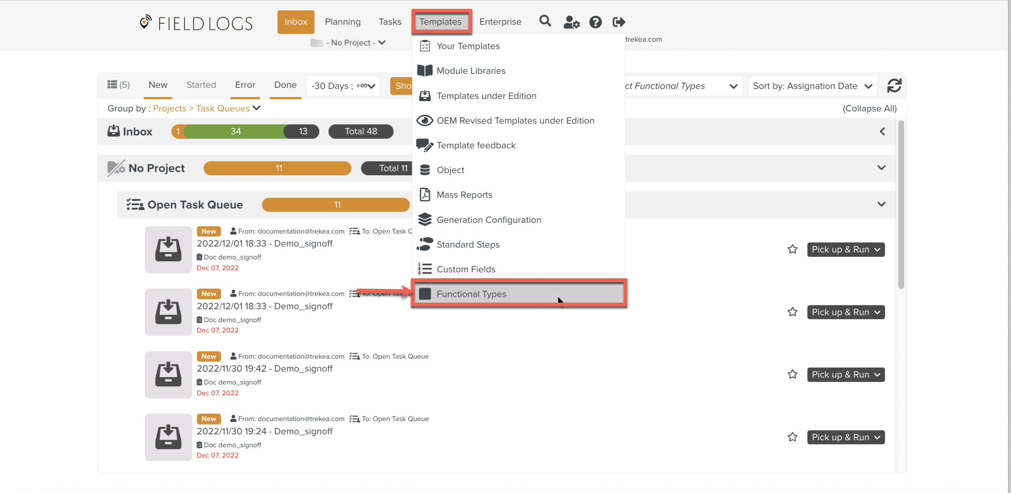Click the grid view icon with count (5)
Viewport: 1011px width, 493px height.
point(118,85)
